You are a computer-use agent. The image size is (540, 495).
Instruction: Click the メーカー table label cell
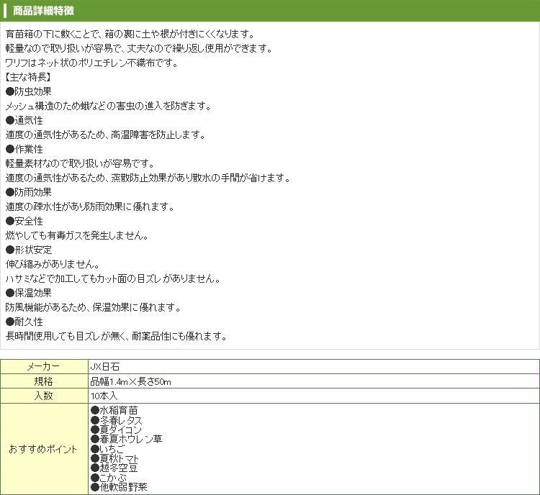[x=43, y=366]
